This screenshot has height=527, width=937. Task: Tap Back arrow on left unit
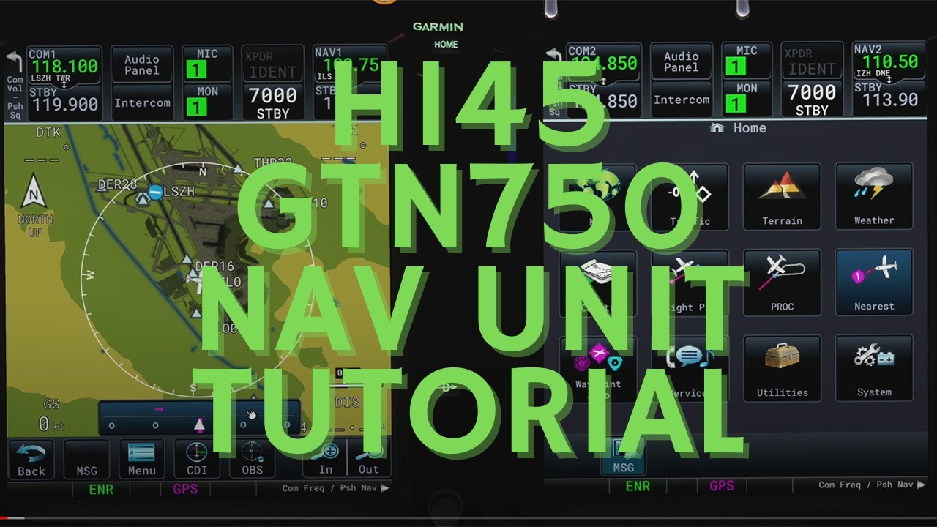point(31,460)
